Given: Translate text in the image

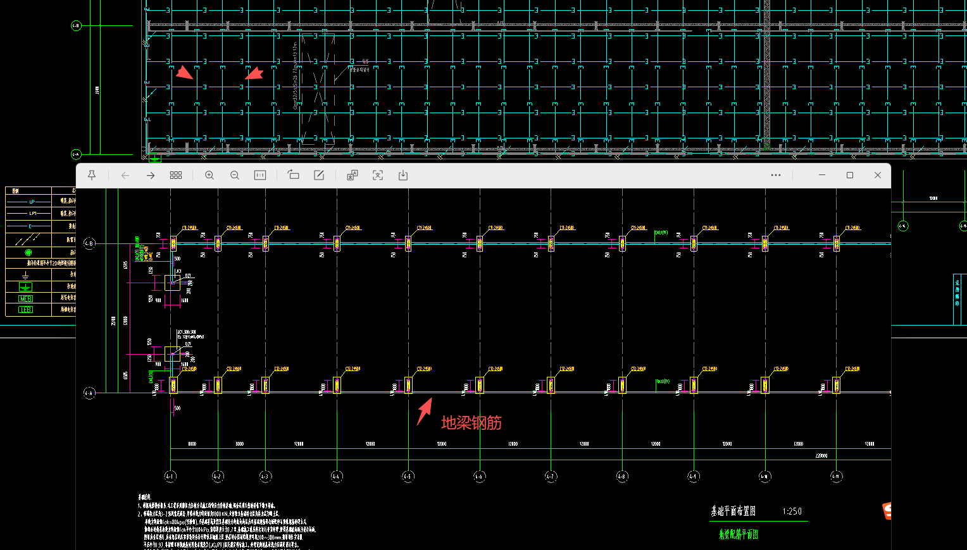Looking at the screenshot, I should 352,175.
